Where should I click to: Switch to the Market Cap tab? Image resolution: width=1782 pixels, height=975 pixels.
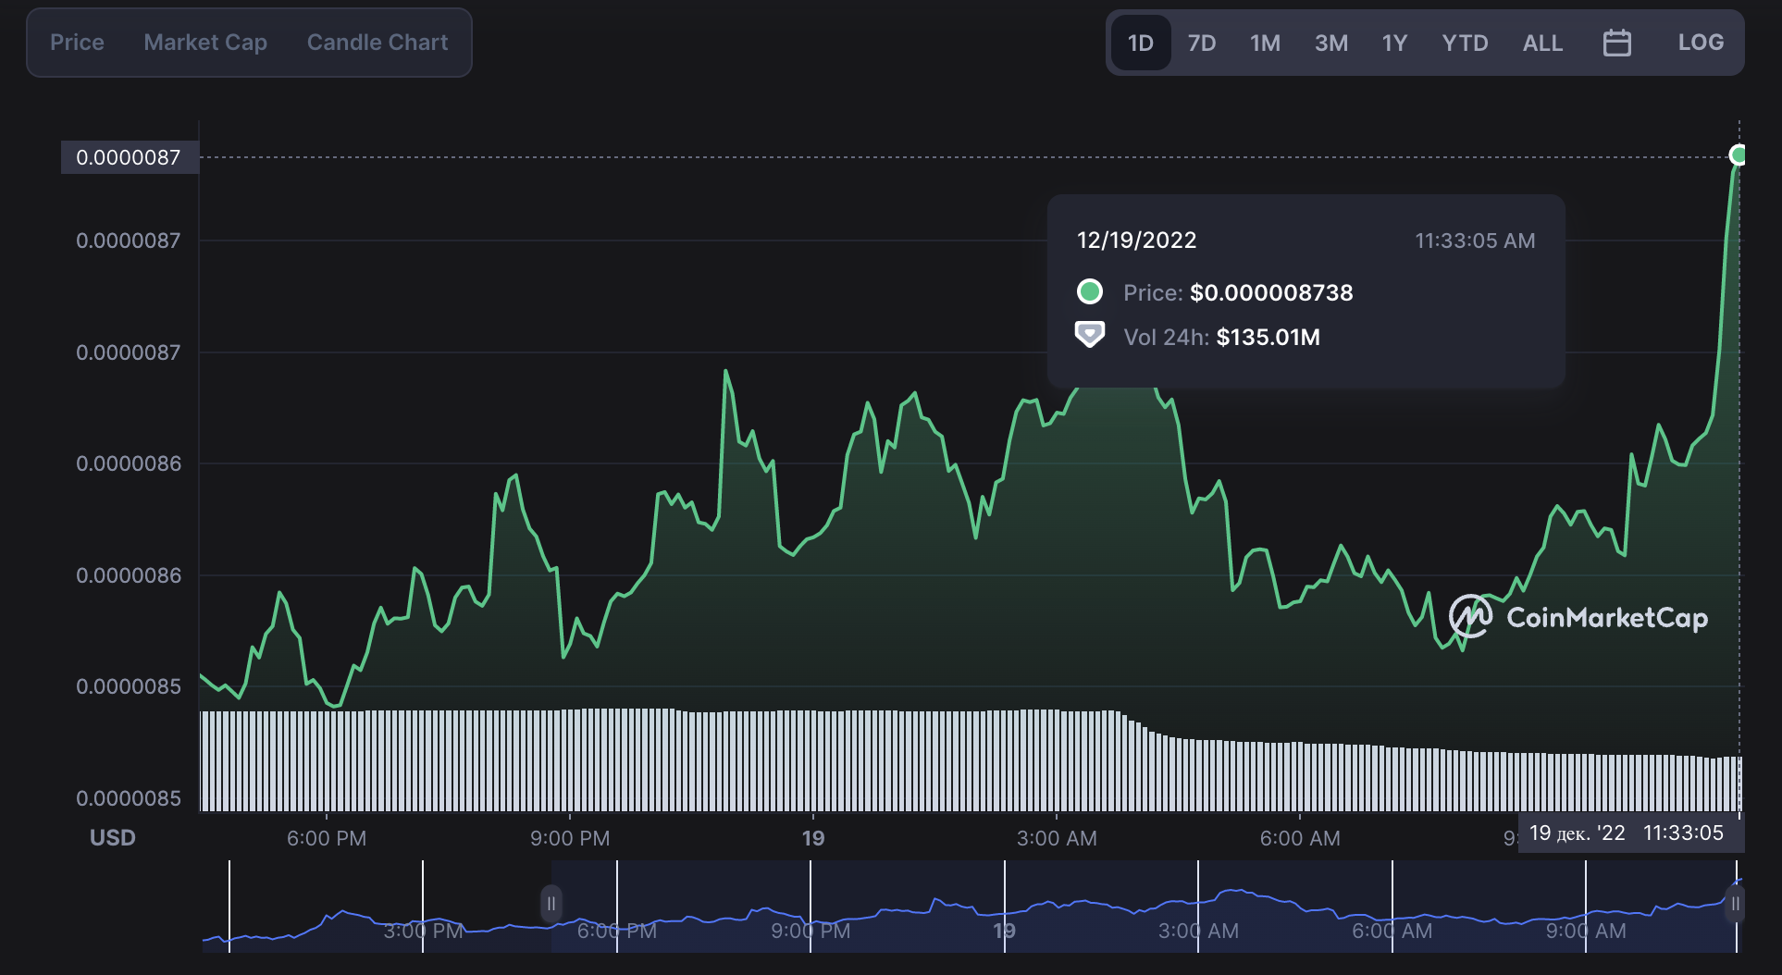(204, 42)
